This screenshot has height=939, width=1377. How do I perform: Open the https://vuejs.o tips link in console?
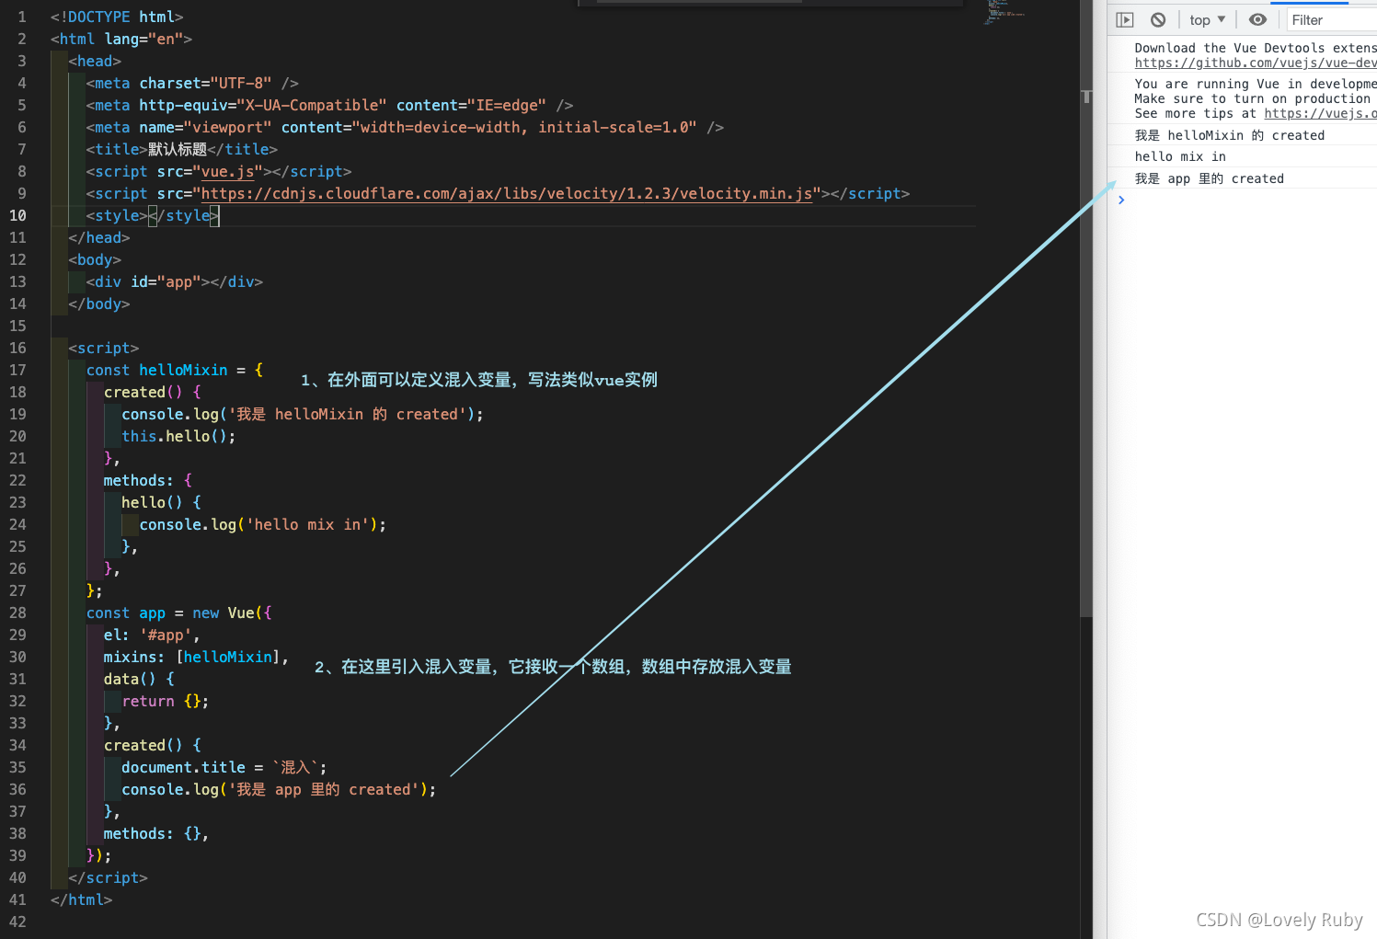tap(1320, 113)
